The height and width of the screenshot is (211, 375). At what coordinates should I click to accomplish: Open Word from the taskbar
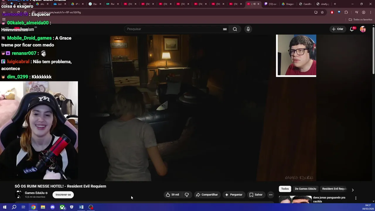point(81,207)
